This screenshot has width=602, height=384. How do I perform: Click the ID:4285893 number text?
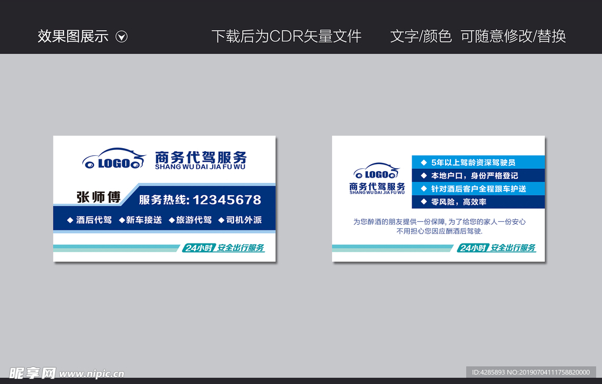click(x=488, y=371)
